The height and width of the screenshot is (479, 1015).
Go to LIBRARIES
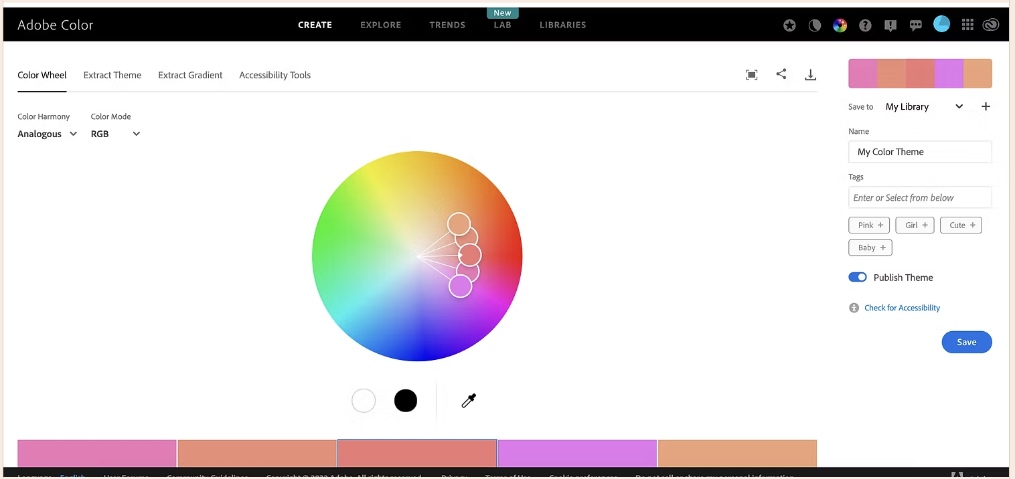(x=563, y=25)
